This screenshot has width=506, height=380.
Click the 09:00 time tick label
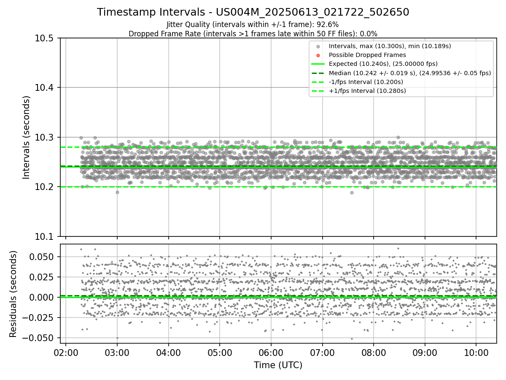pyautogui.click(x=425, y=353)
